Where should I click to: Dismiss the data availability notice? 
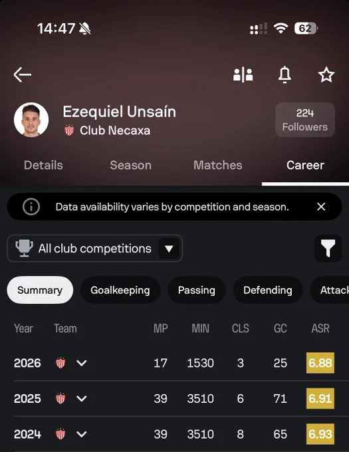click(x=321, y=207)
